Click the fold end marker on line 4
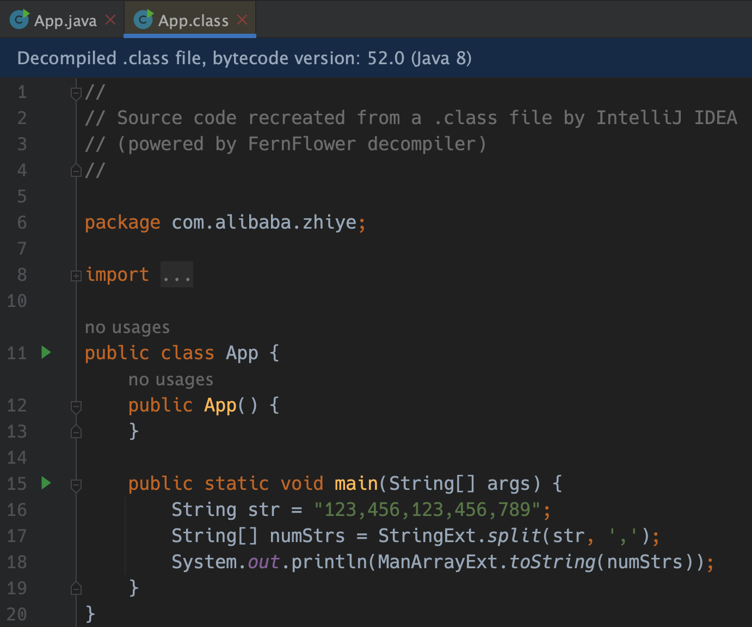The height and width of the screenshot is (627, 752). click(x=76, y=171)
